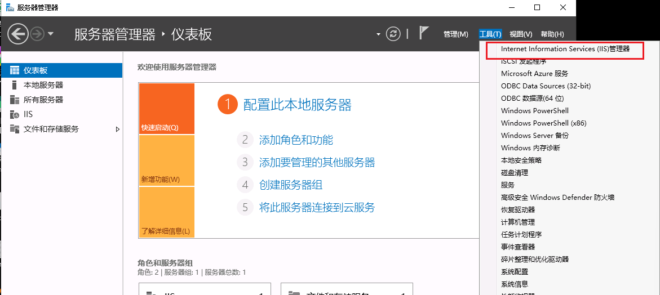Open 任务计划程序 menu entry
The image size is (660, 295).
[x=521, y=235]
